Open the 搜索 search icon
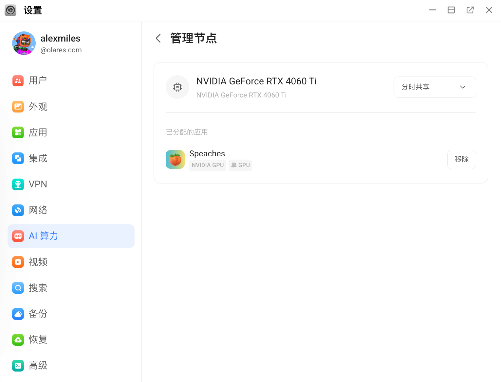The image size is (501, 382). click(18, 288)
